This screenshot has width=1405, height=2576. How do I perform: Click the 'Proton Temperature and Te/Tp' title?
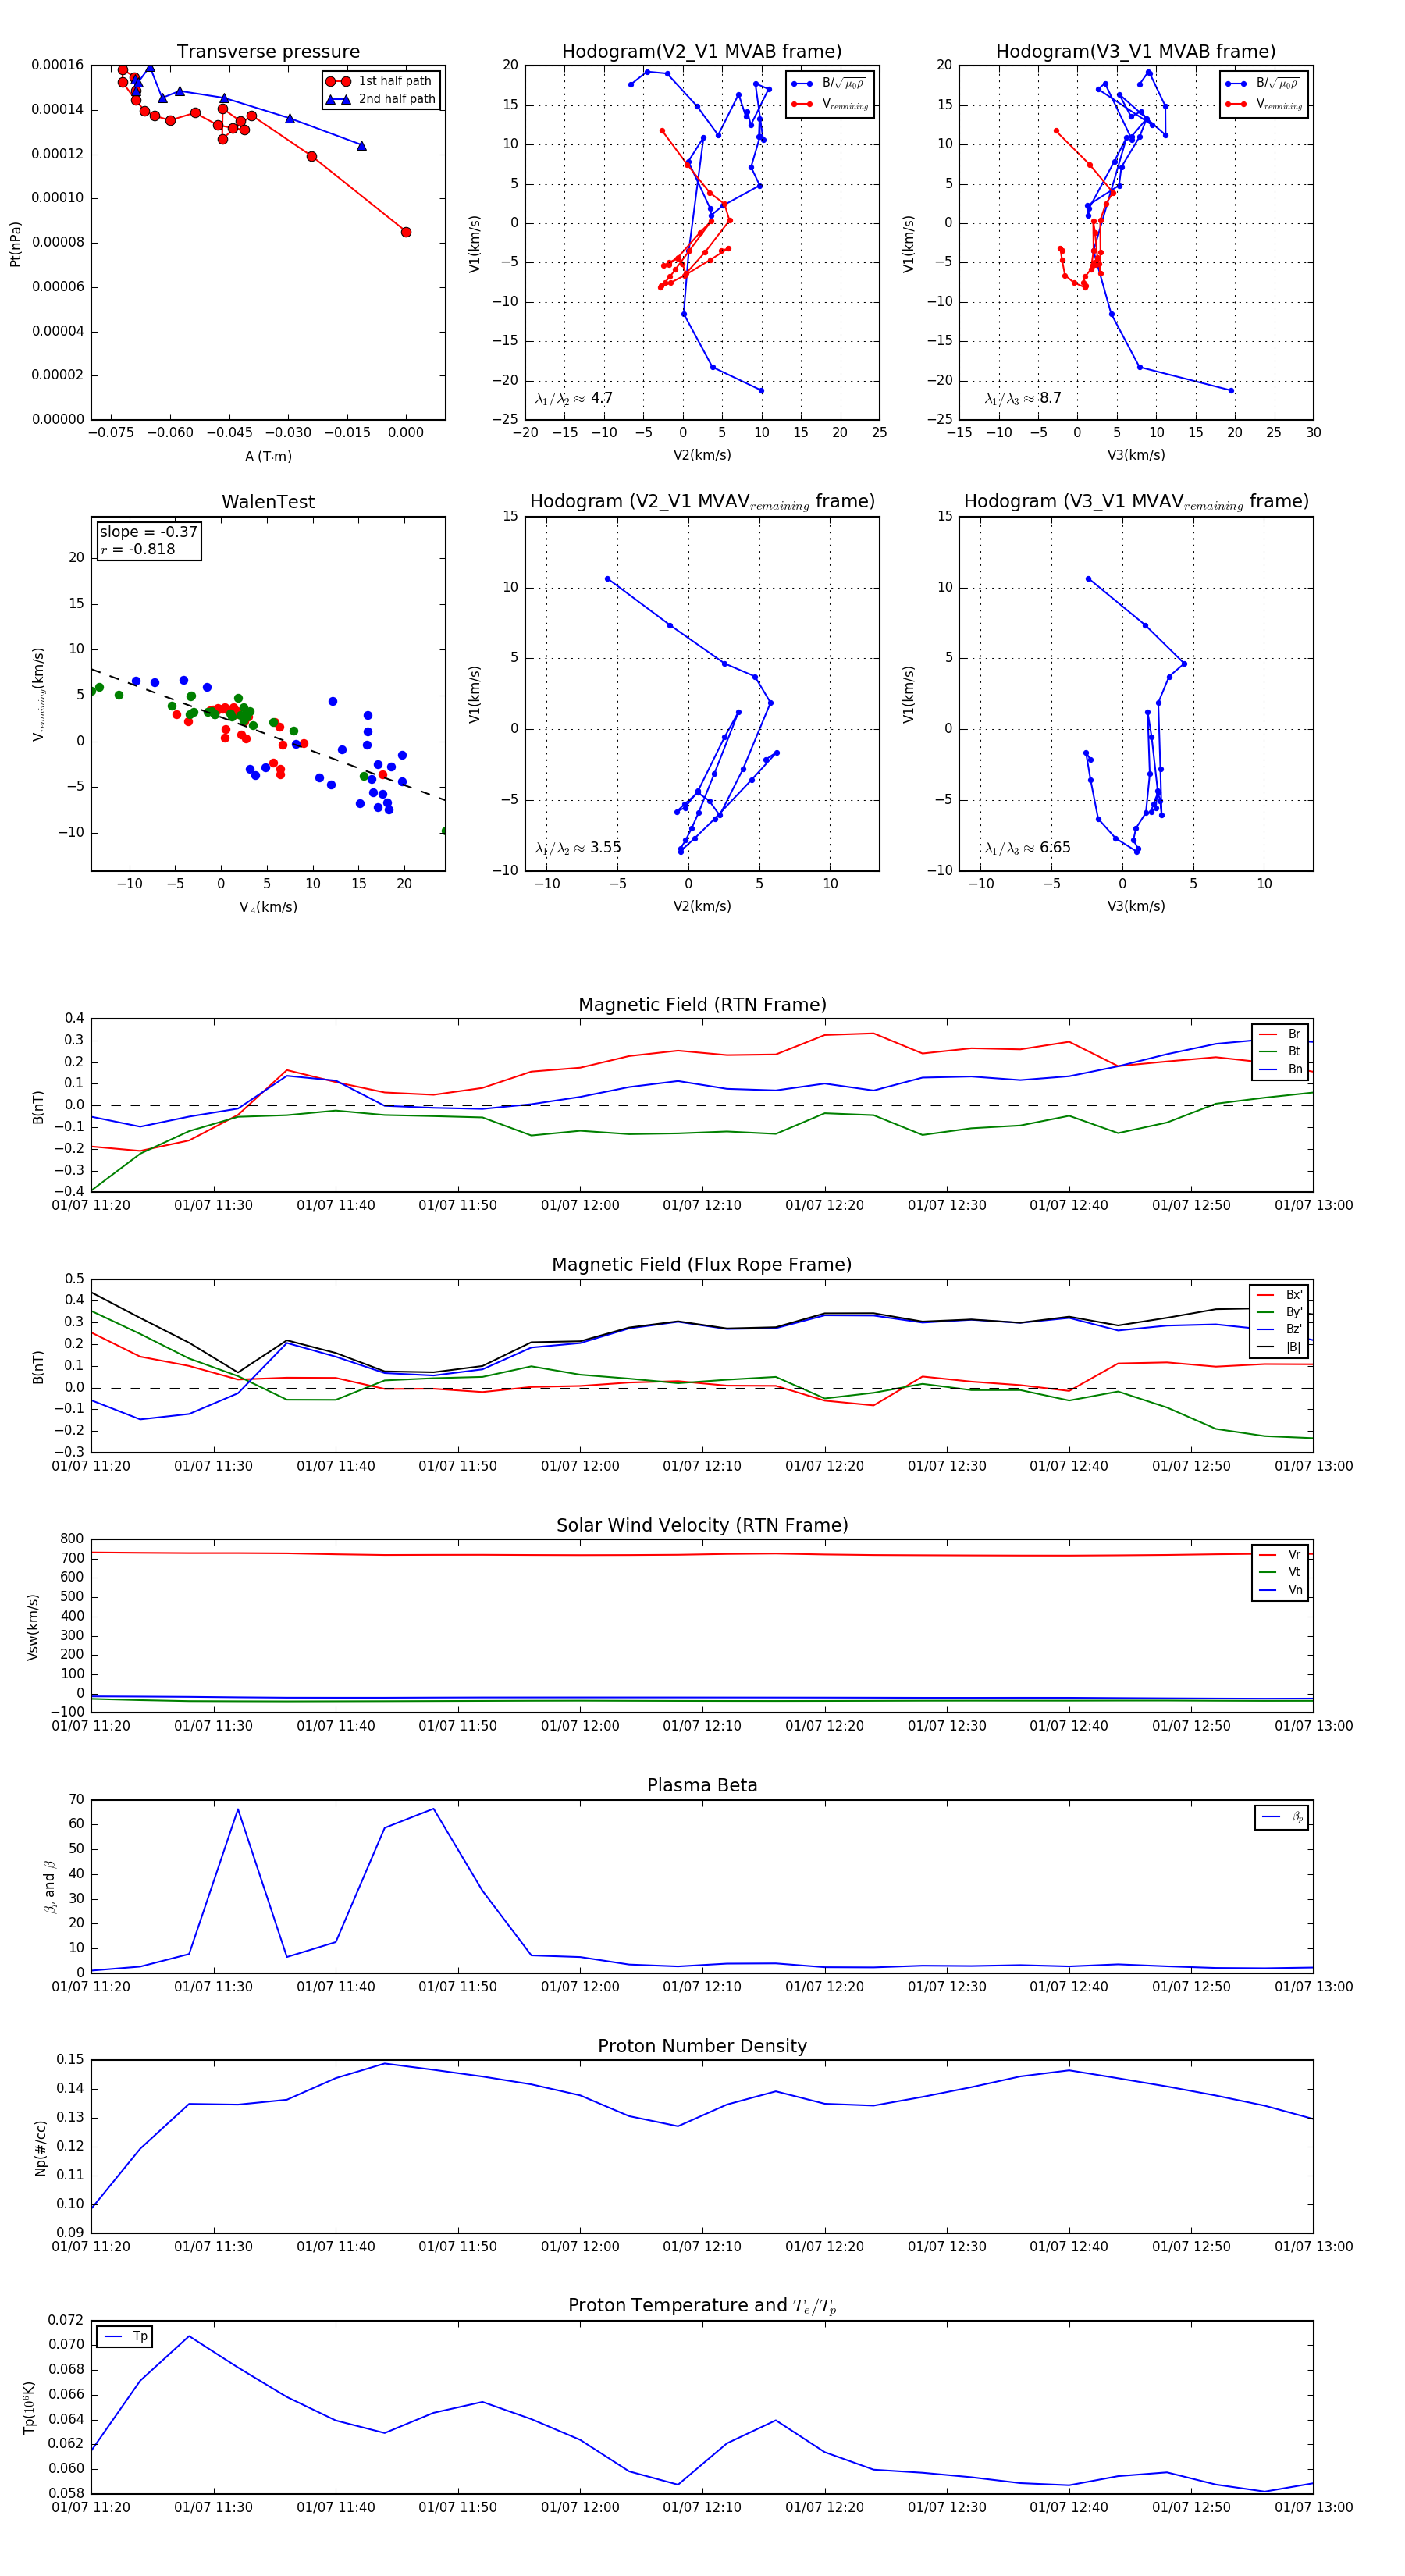[x=702, y=2306]
